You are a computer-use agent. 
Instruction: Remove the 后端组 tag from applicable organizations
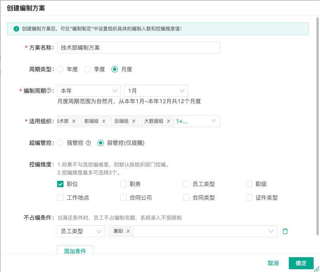coord(135,121)
